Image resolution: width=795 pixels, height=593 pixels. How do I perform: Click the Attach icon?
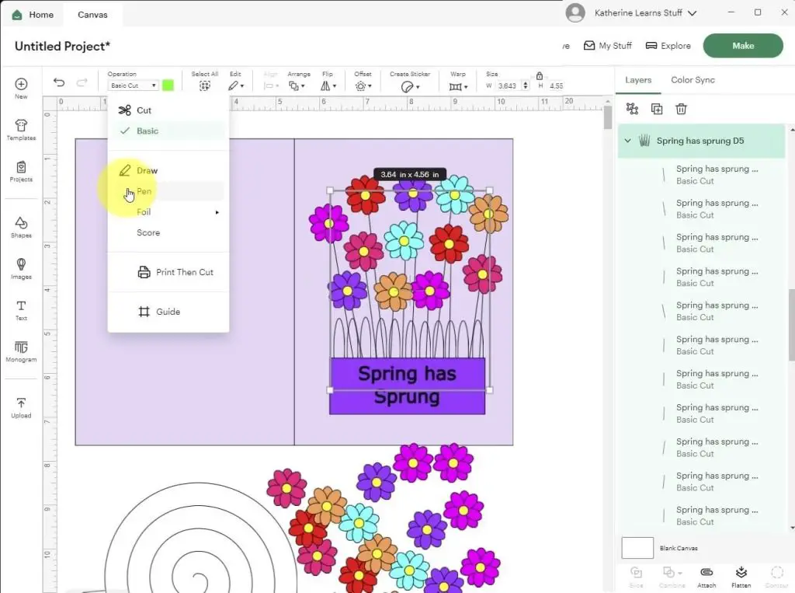(706, 573)
